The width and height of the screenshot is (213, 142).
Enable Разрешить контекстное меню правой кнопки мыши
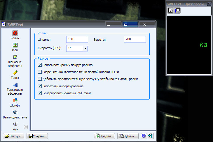click(40, 72)
